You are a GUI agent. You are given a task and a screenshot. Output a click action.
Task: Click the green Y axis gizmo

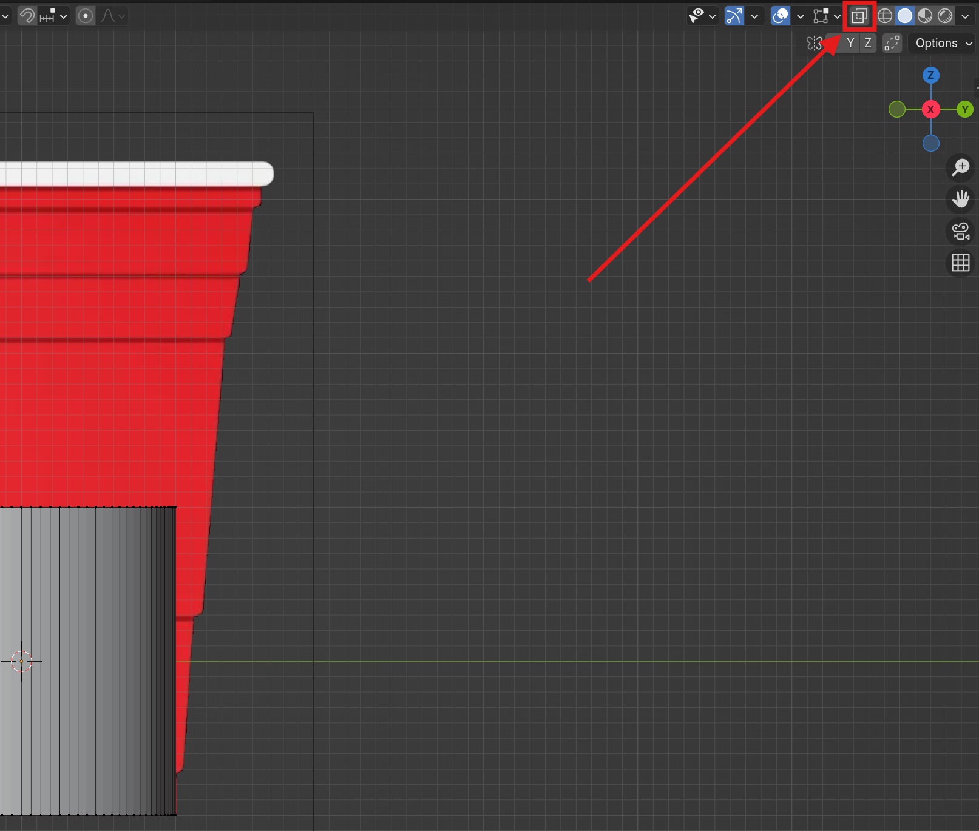click(x=965, y=109)
